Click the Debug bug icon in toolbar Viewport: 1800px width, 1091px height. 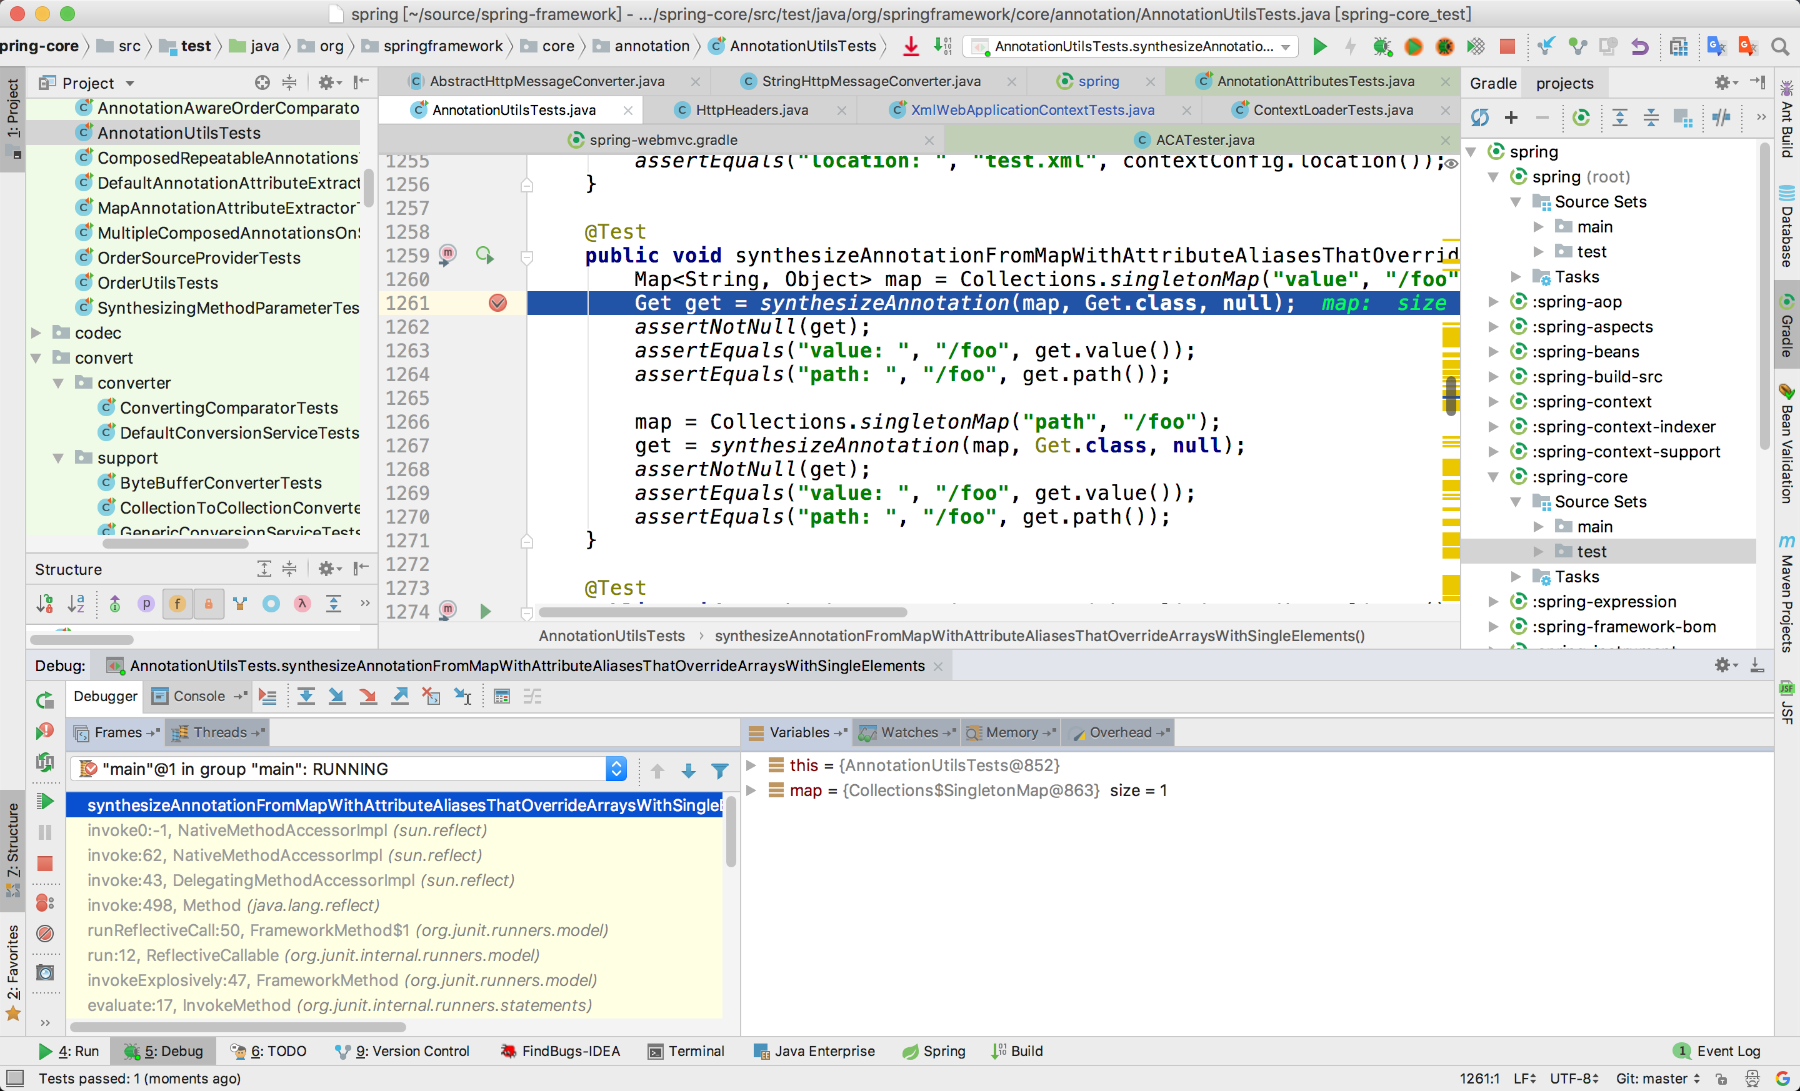(x=1381, y=46)
